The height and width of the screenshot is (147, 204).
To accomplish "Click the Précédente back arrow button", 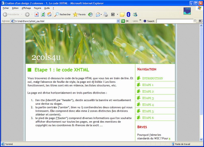I will pyautogui.click(x=5, y=14).
